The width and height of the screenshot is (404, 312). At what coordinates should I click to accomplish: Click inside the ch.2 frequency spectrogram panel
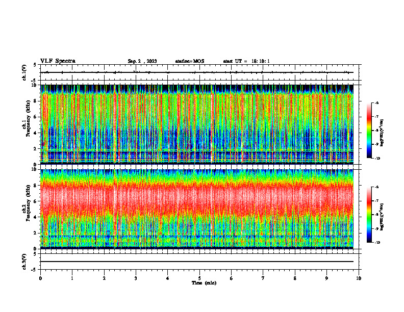click(197, 209)
